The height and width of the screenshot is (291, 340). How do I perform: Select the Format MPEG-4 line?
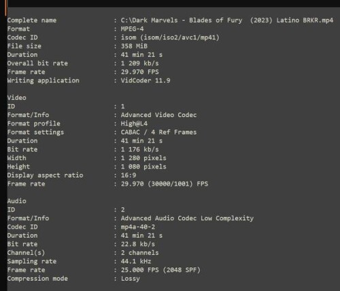click(x=75, y=29)
